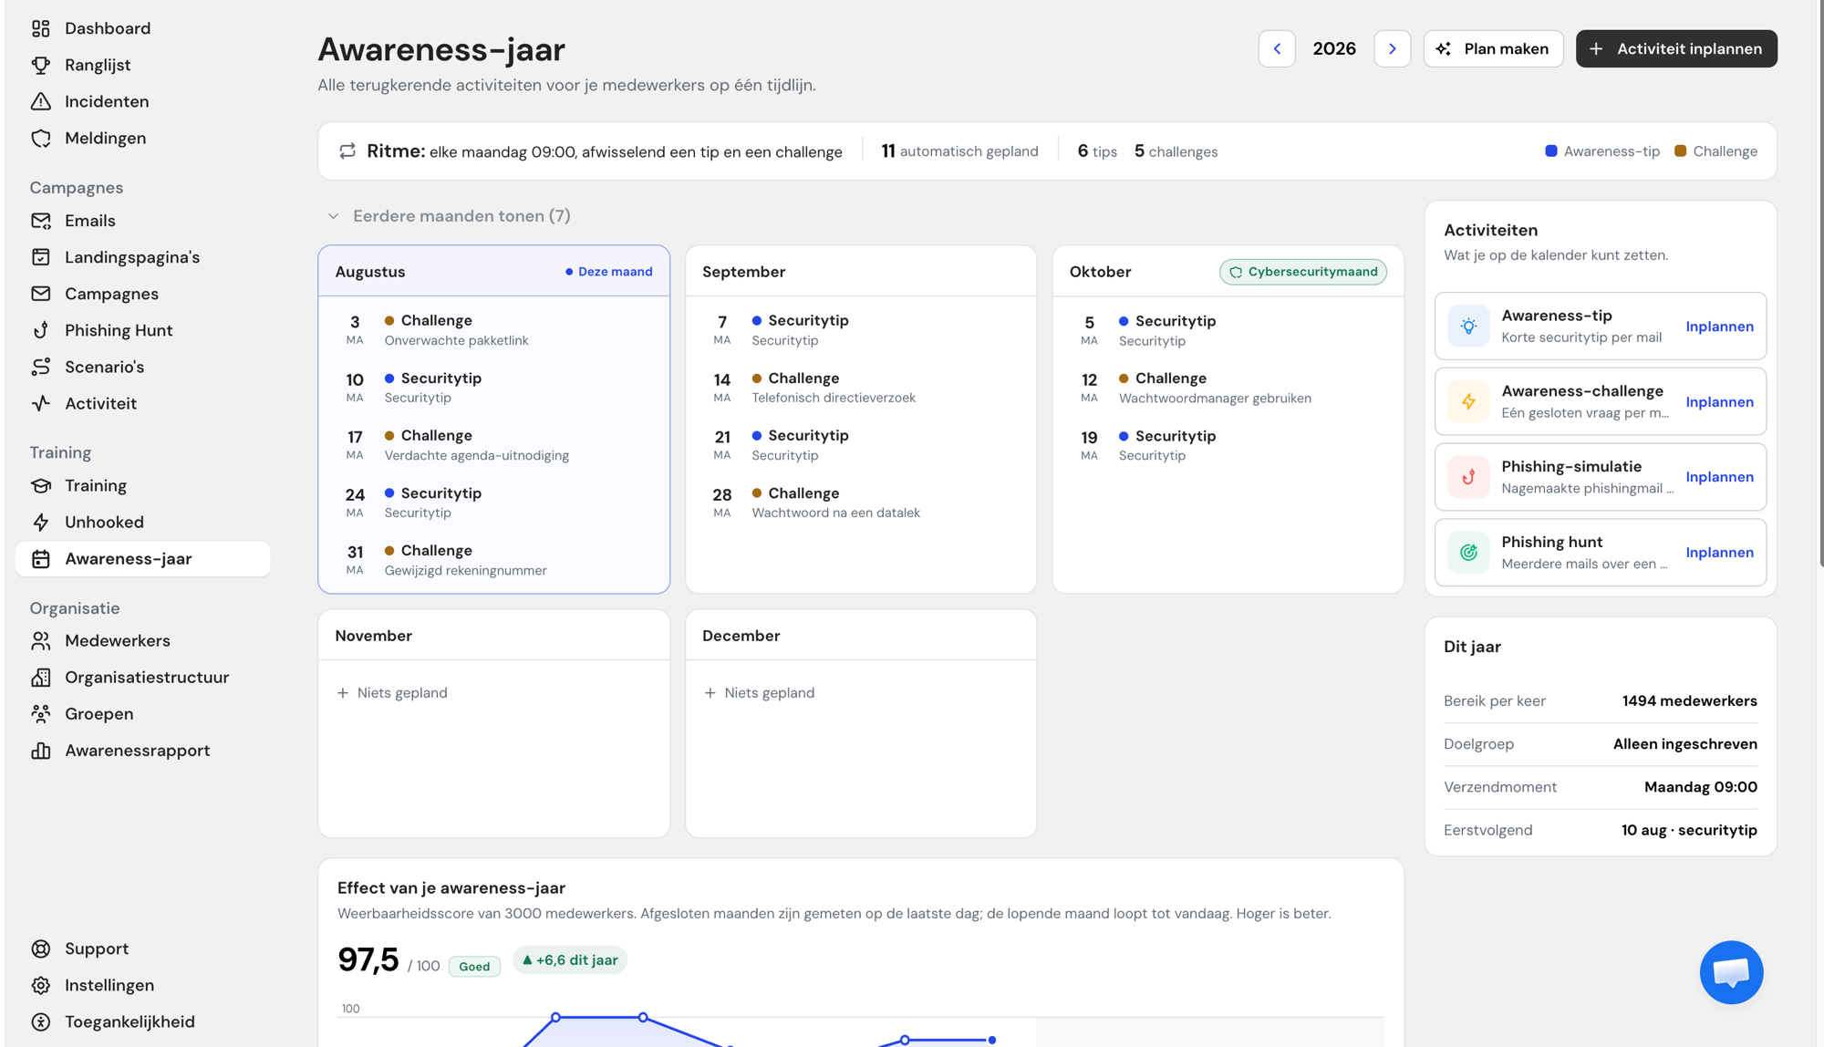
Task: Open the 3 August Onverwachte pakketlink challenge
Action: tap(493, 330)
